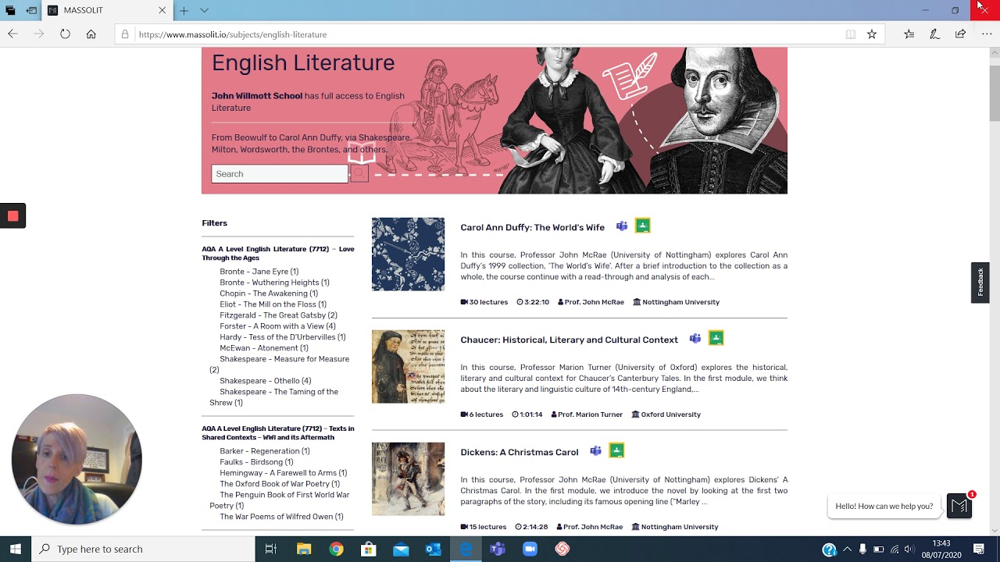Click Microsoft Teams share icon for Carol Ann Duffy course
Viewport: 1000px width, 562px height.
[x=622, y=226]
